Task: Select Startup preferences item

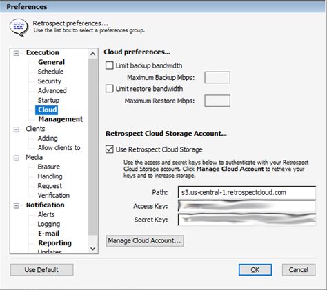Action: pyautogui.click(x=48, y=100)
